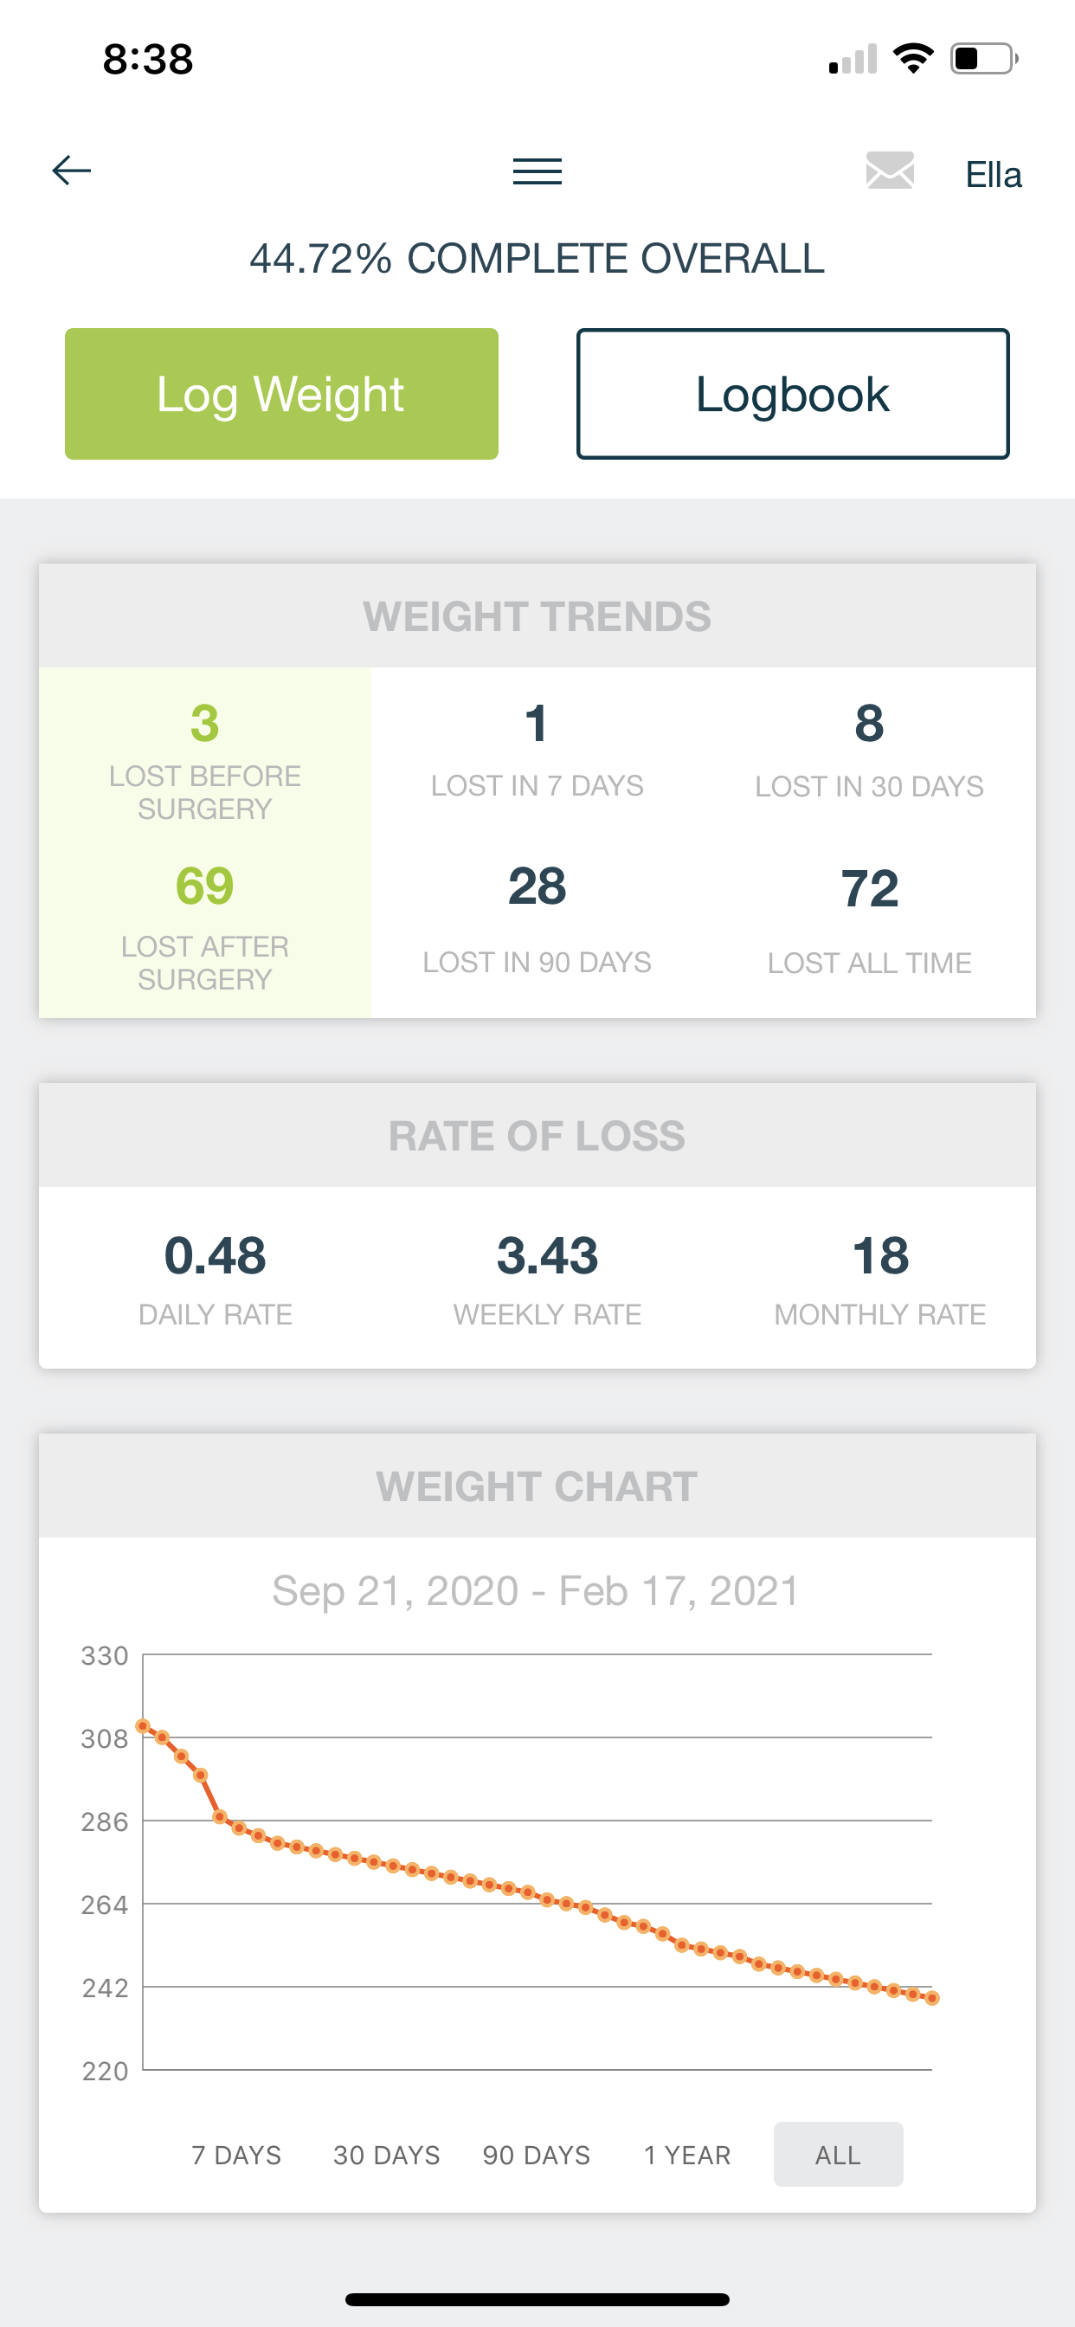Tap the first data point on weight chart

click(143, 1726)
